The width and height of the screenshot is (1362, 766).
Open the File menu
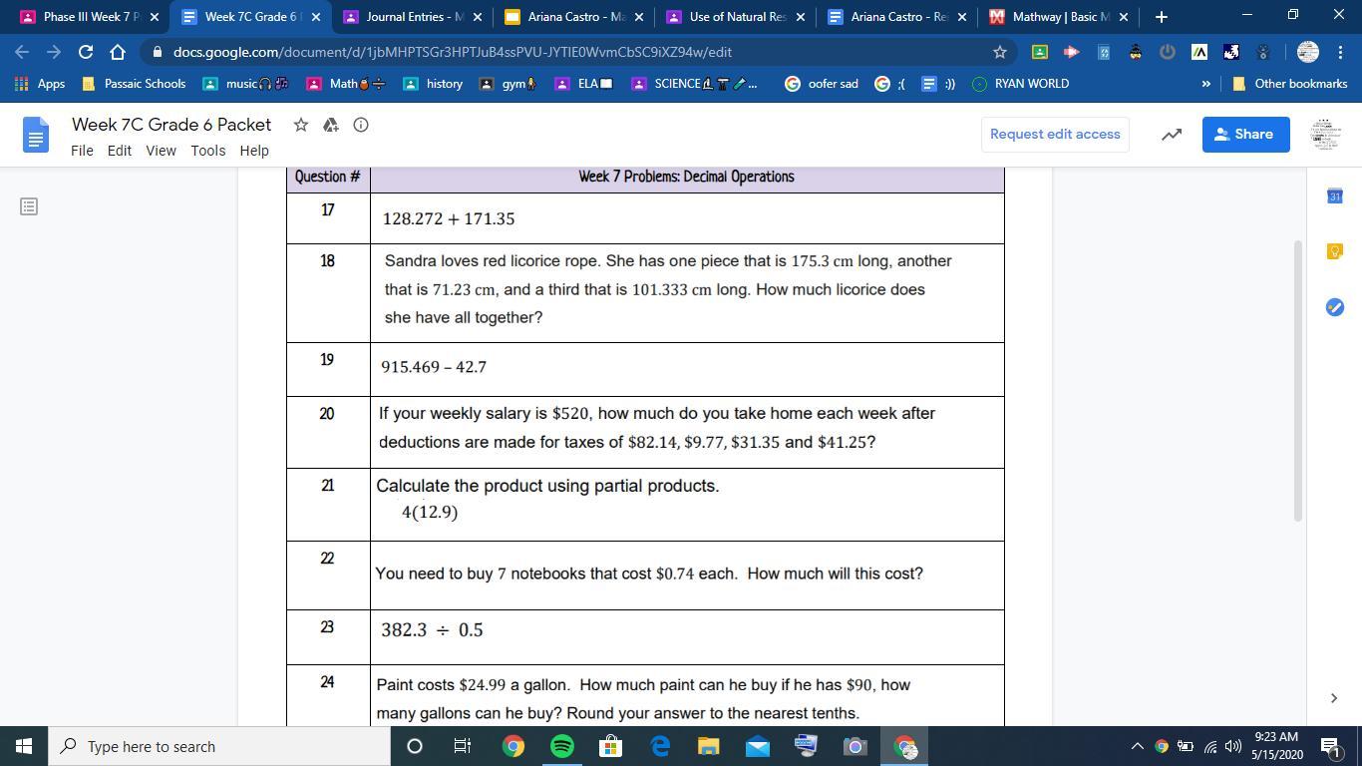(82, 151)
